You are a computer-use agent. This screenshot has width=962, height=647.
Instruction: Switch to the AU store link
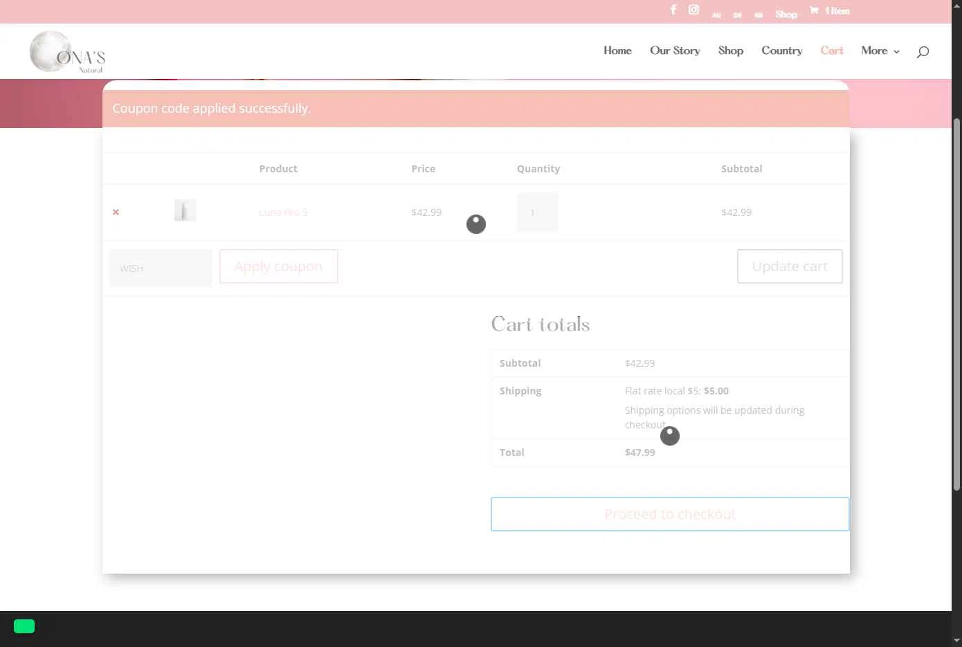716,15
